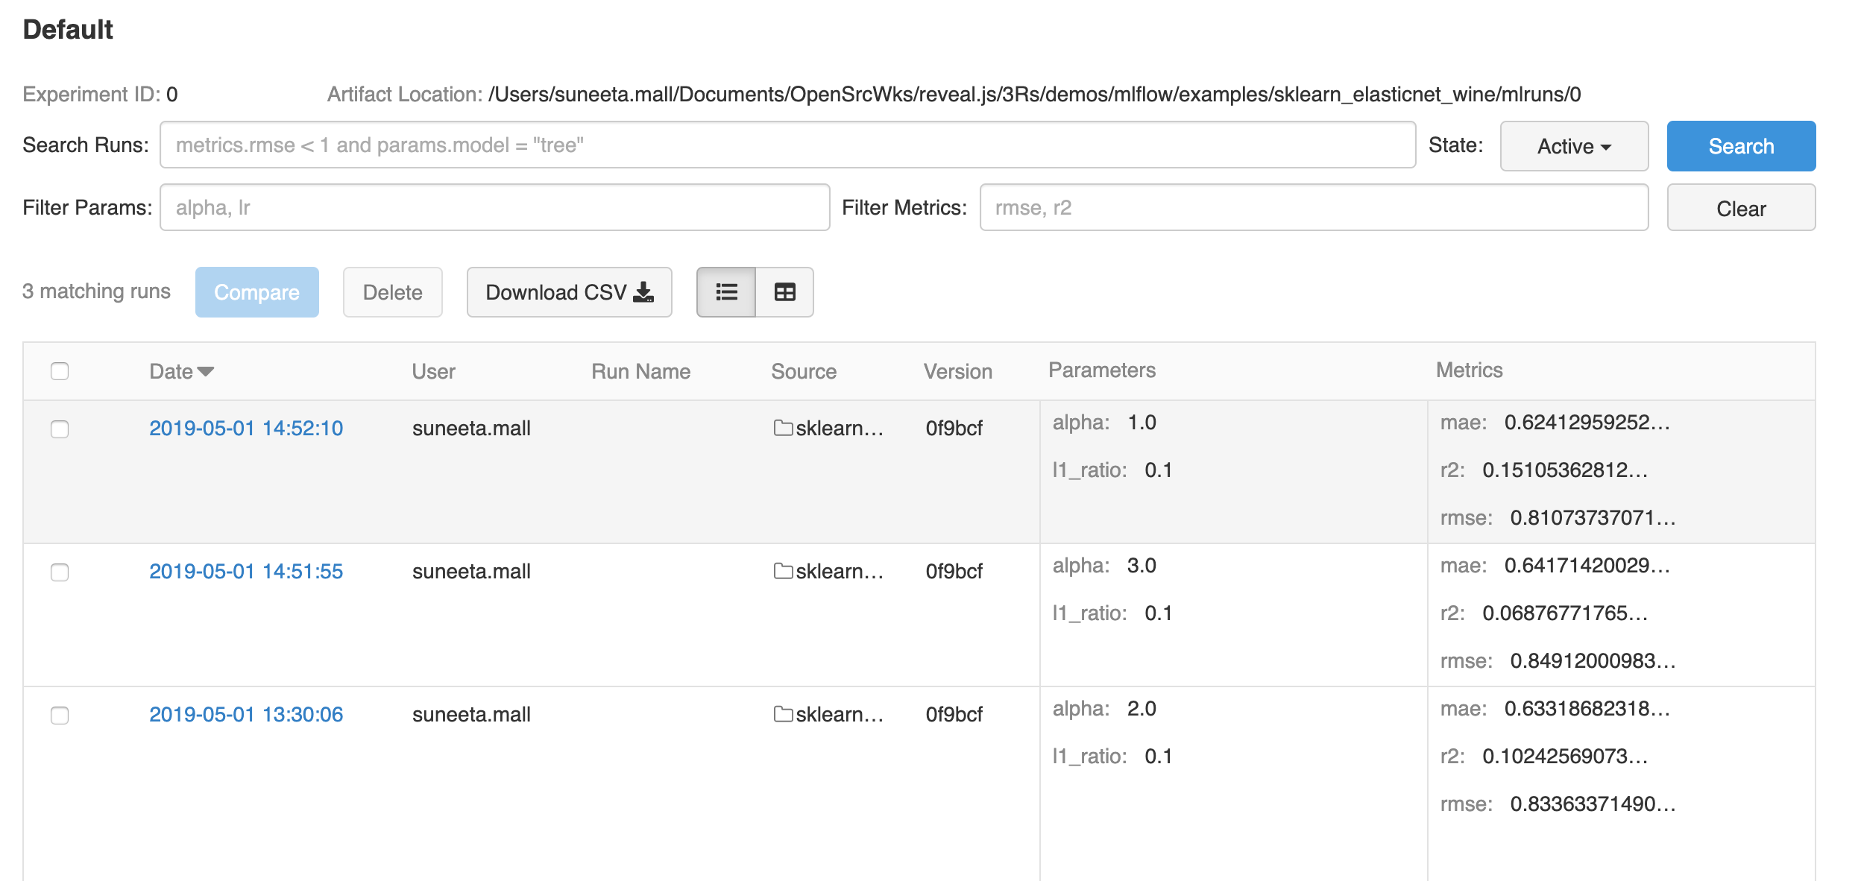Toggle checkbox for second run row
1861x881 pixels.
[60, 570]
